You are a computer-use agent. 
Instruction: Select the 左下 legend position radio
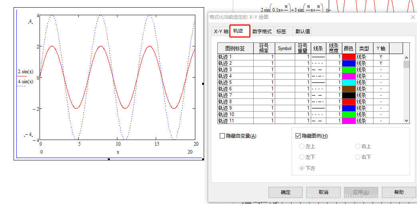point(302,157)
